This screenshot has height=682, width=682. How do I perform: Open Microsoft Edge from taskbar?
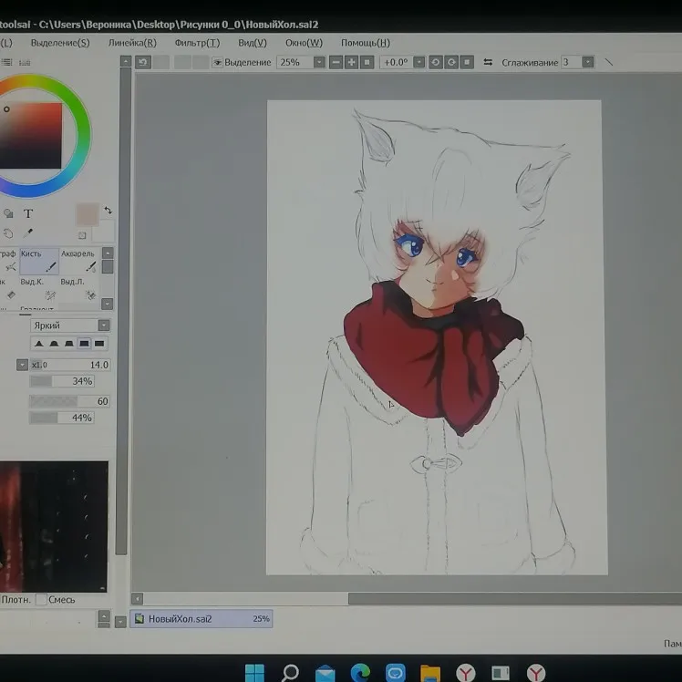click(x=360, y=673)
